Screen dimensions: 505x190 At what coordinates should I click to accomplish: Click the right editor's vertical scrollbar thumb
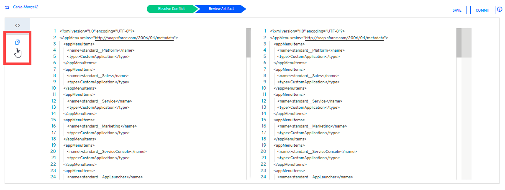click(x=459, y=42)
